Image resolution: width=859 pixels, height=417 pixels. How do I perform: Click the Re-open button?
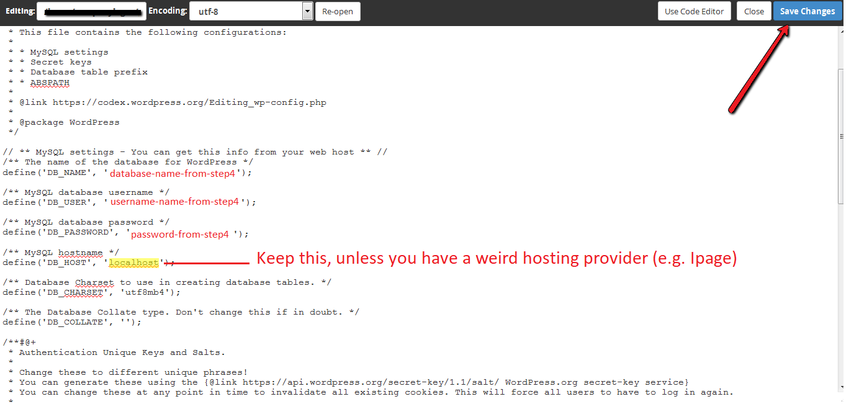click(x=338, y=11)
